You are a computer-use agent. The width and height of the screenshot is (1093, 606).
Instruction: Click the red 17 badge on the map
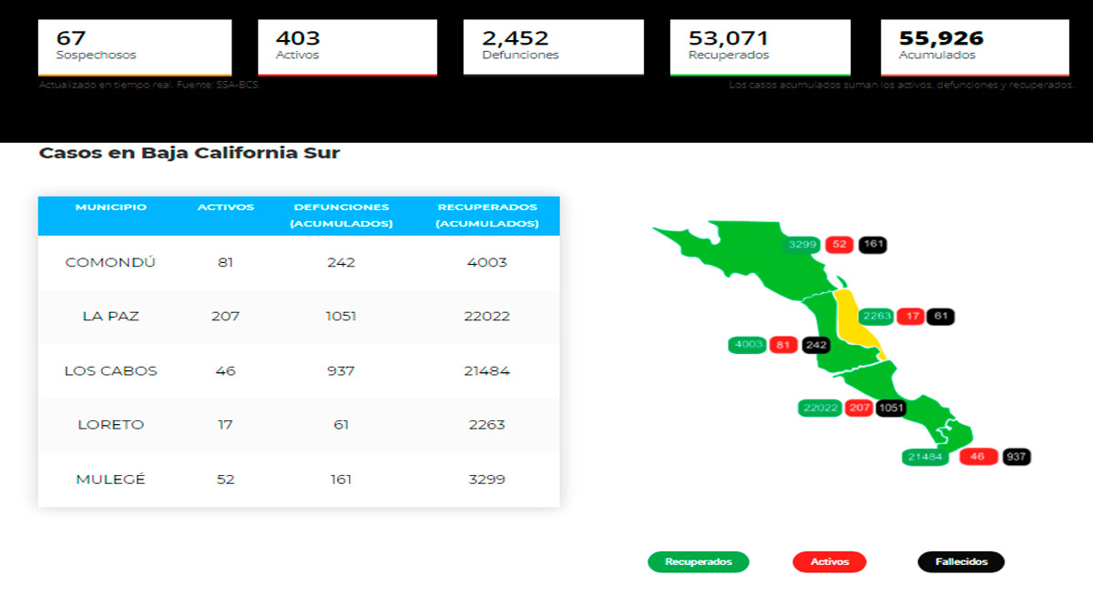point(910,317)
